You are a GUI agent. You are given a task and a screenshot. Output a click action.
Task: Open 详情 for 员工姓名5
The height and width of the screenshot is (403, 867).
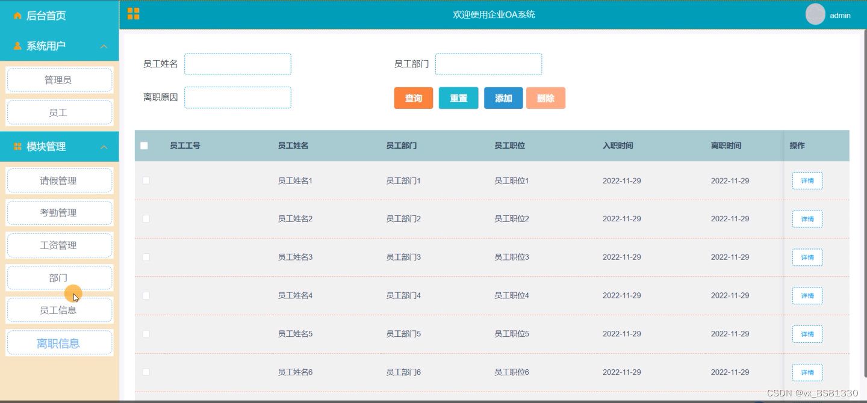[807, 334]
